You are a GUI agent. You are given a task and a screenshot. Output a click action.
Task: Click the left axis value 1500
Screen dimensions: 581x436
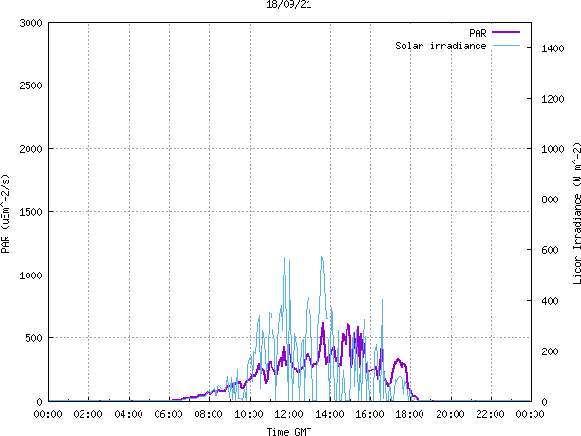click(x=30, y=212)
